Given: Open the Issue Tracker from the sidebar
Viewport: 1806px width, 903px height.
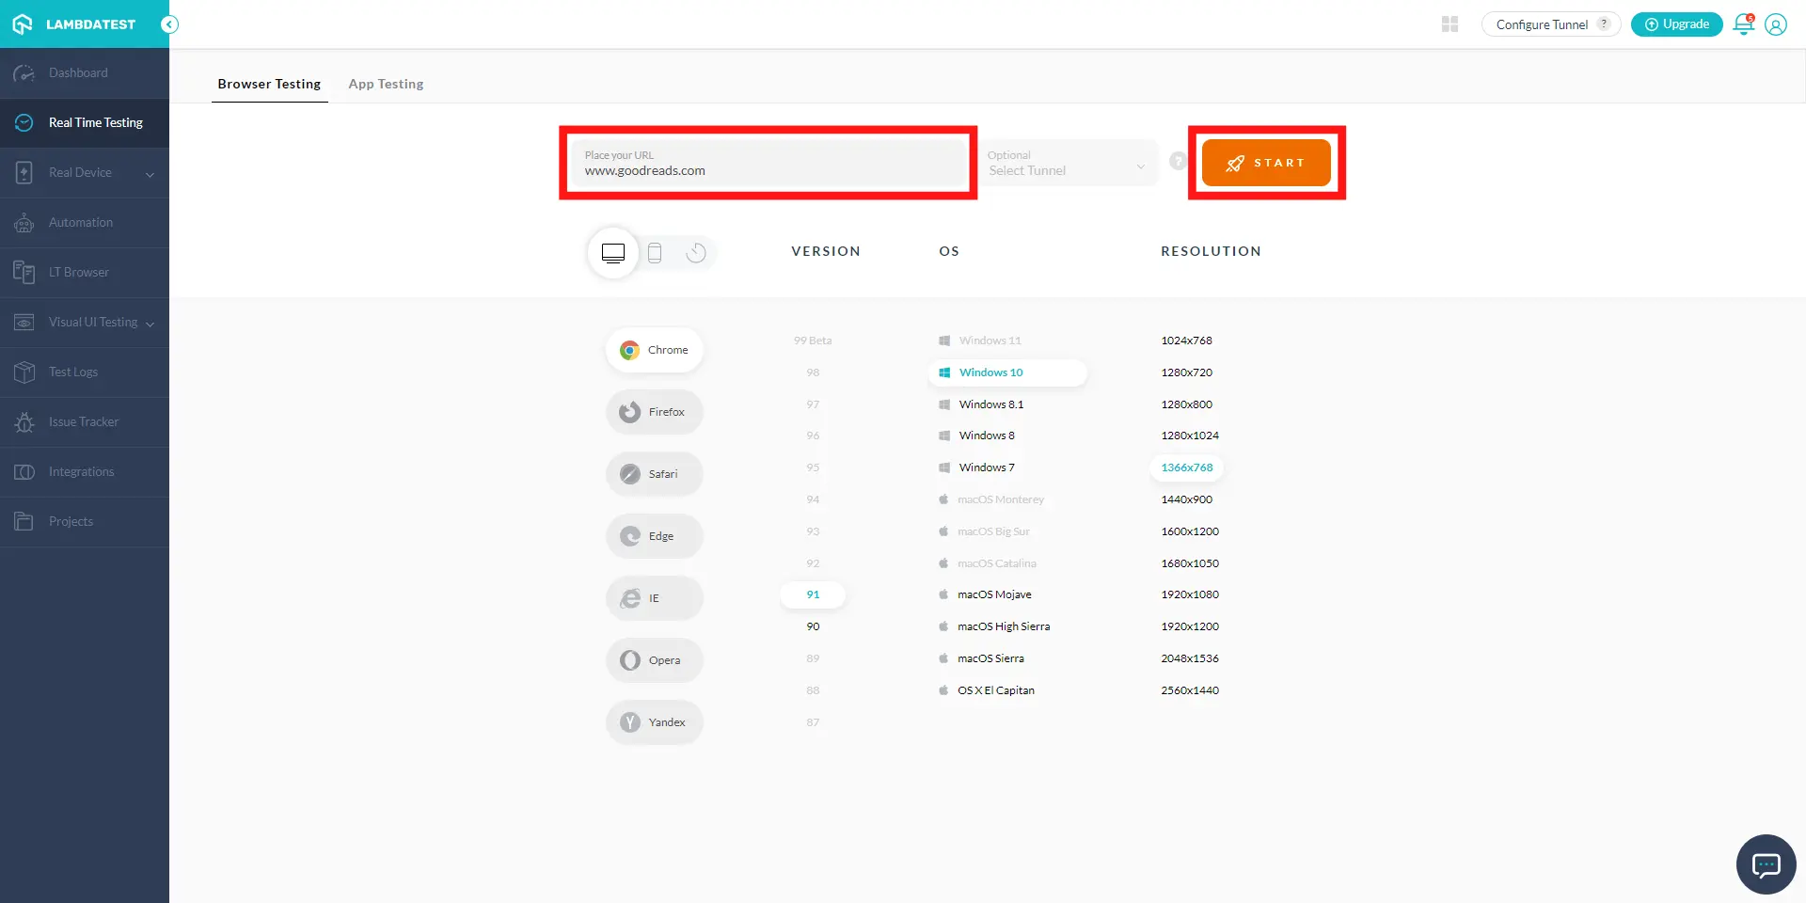Looking at the screenshot, I should tap(84, 421).
